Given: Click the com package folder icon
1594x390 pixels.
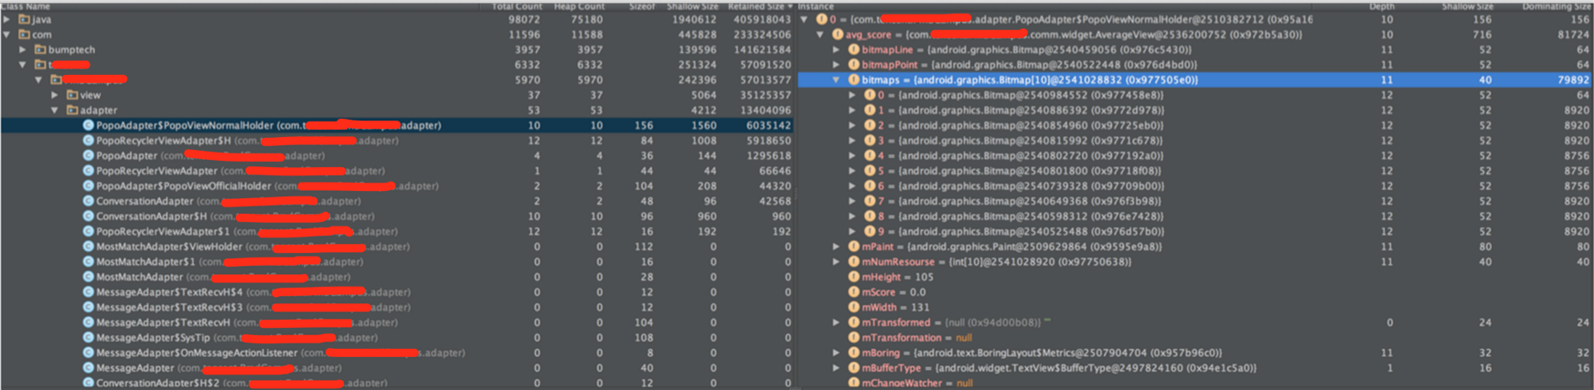Looking at the screenshot, I should point(24,35).
